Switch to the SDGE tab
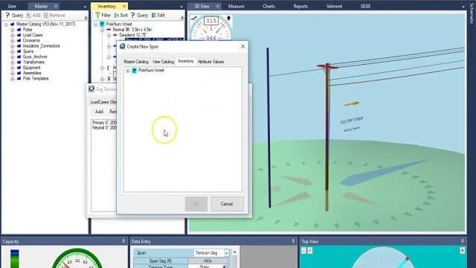The width and height of the screenshot is (476, 268). point(365,6)
